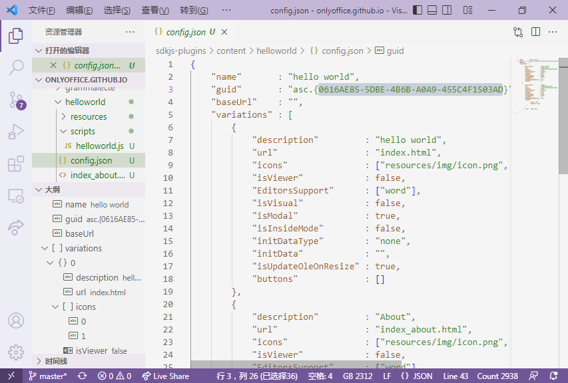Change end of line sequence LF
Screen dimensions: 568x383
pyautogui.click(x=388, y=376)
